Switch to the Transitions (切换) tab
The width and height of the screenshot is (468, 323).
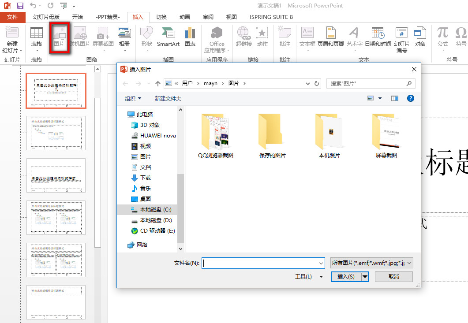[x=161, y=17]
